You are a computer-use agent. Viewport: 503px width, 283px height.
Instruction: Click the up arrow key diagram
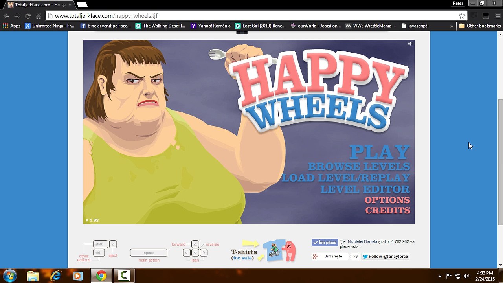pos(195,244)
